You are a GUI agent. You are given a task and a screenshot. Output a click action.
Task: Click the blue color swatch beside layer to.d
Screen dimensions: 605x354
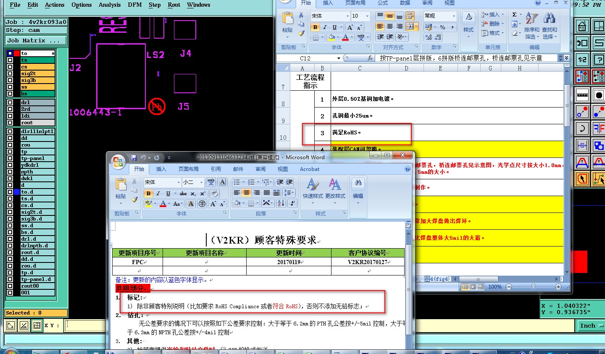coord(17,192)
